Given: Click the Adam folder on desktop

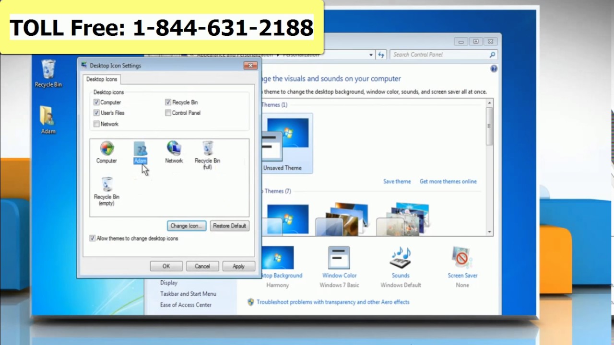Looking at the screenshot, I should 48,120.
